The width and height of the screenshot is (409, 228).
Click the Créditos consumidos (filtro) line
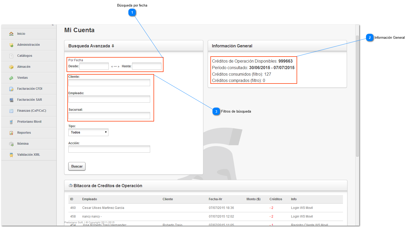point(242,74)
